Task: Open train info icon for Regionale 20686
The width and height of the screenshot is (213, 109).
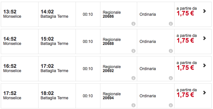Action: pyautogui.click(x=133, y=24)
